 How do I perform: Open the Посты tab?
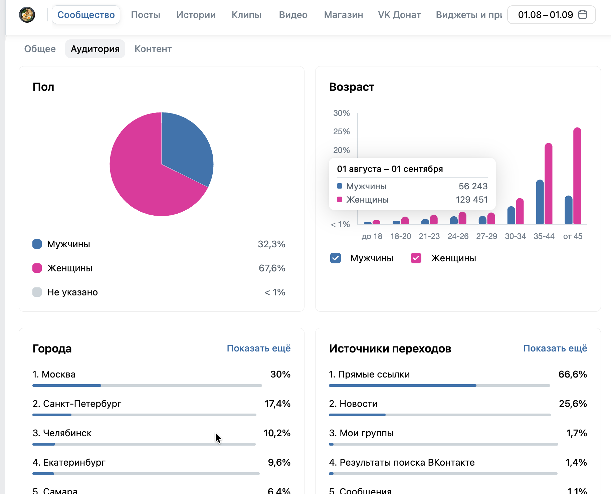click(146, 15)
